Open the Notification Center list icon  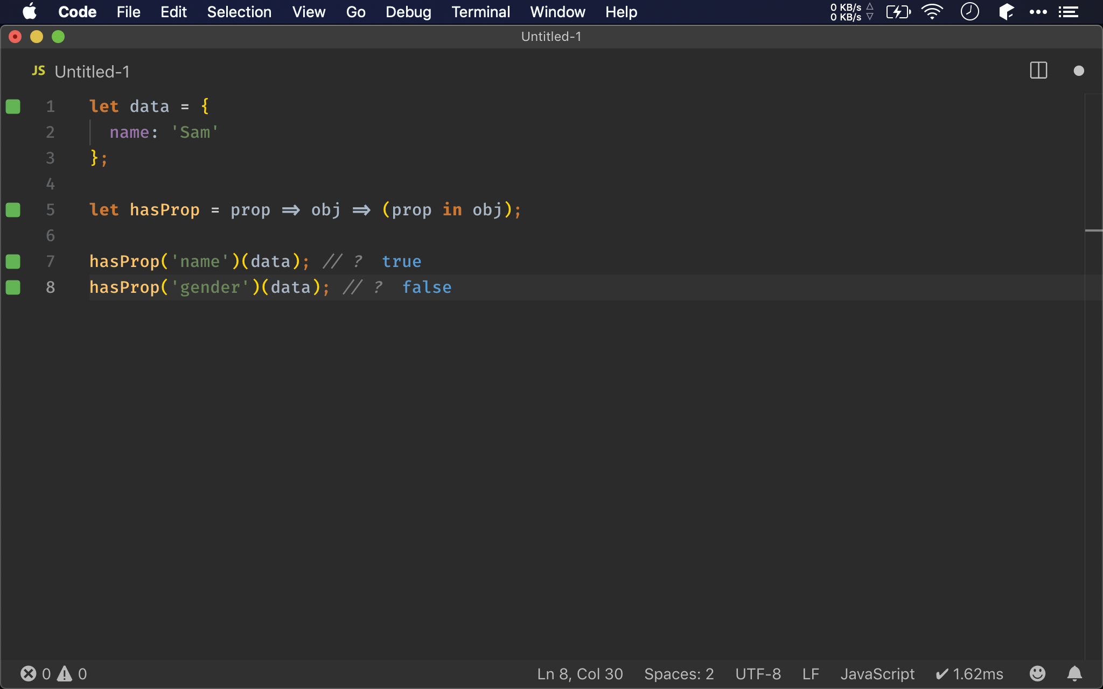coord(1069,12)
